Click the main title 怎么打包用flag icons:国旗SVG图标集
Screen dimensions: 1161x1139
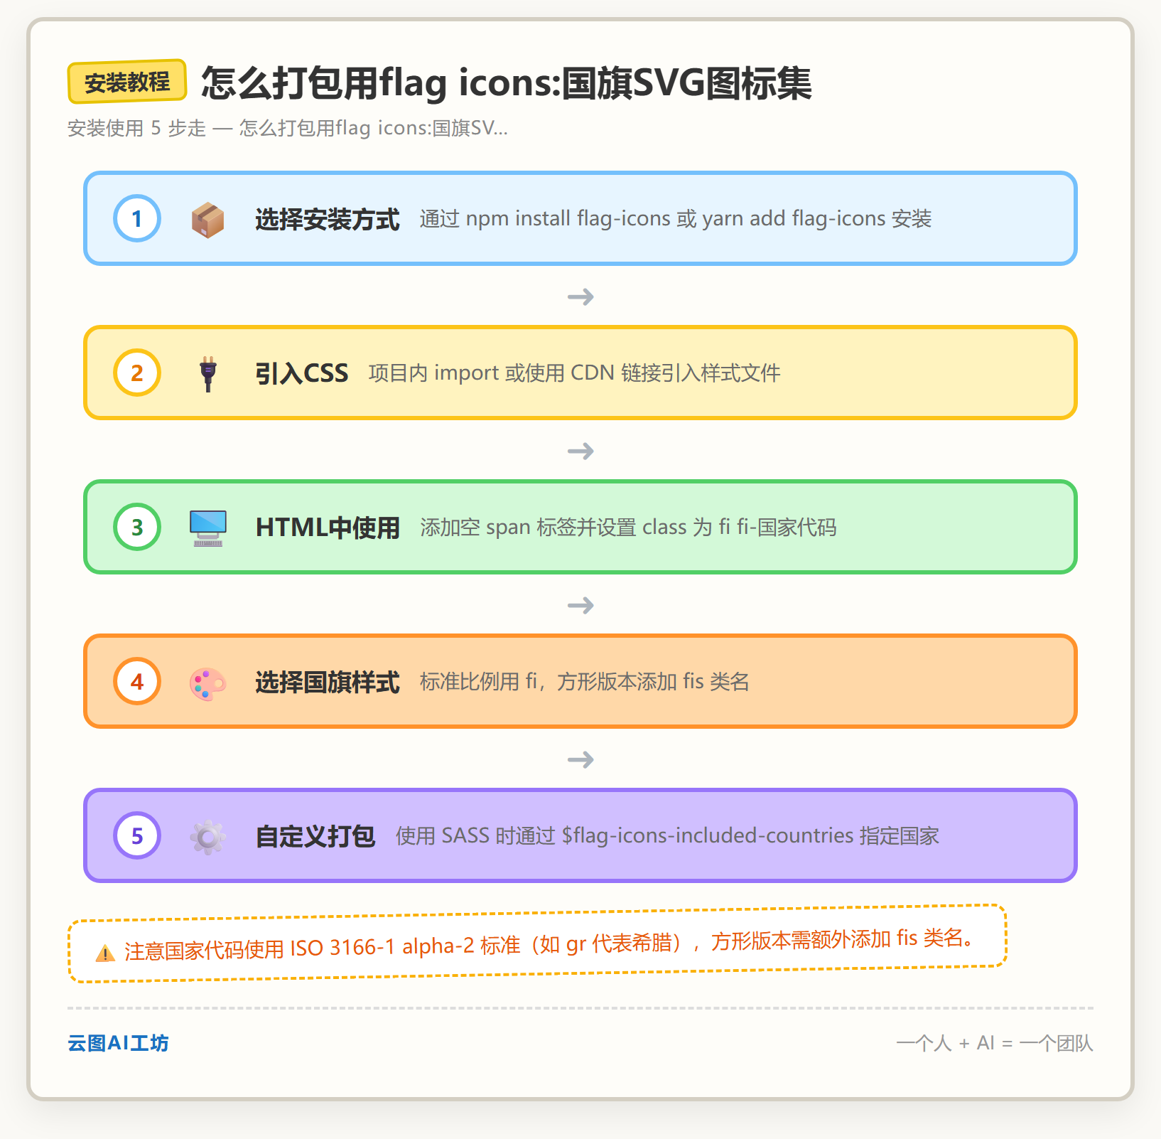coord(507,82)
